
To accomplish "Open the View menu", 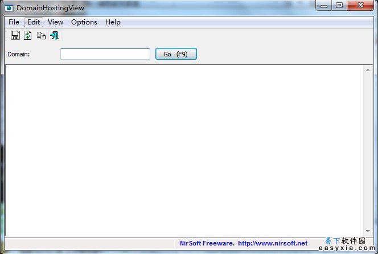I will [x=55, y=22].
